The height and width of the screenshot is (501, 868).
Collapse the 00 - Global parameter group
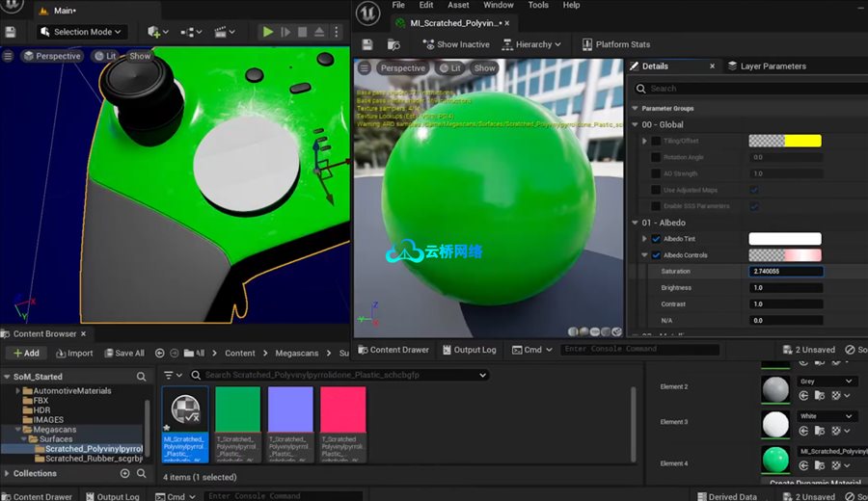635,124
